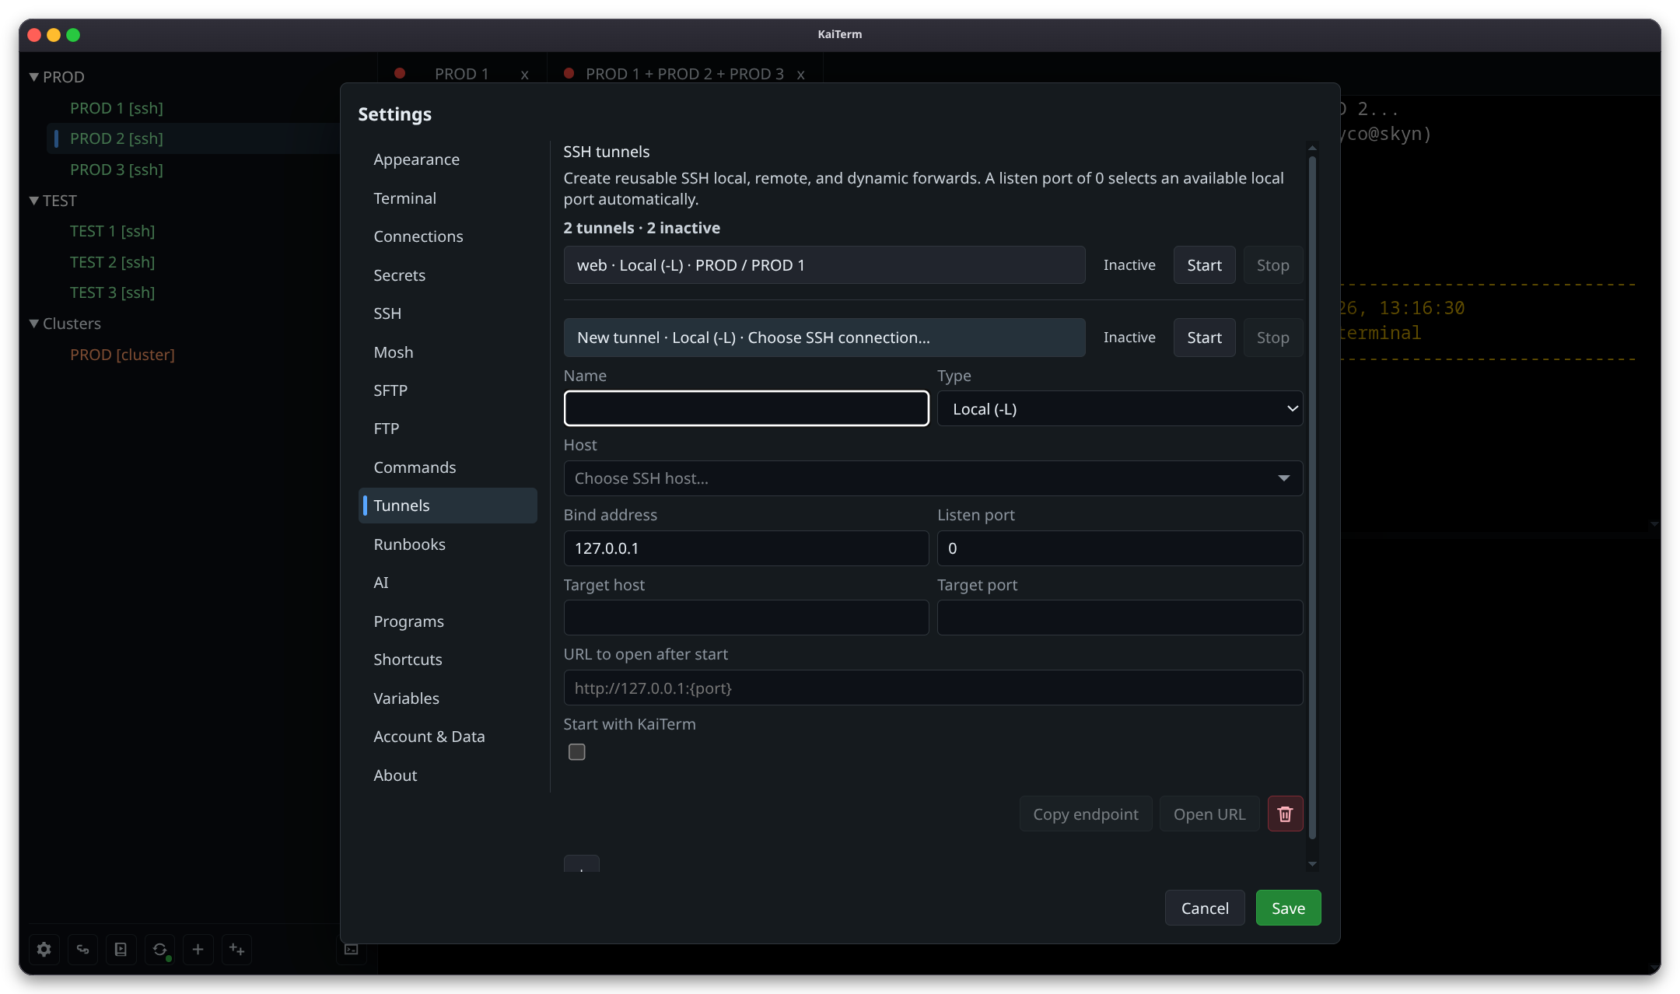This screenshot has width=1680, height=994.
Task: Close the PROD 1 + PROD 2 + PROD 3 tab
Action: click(x=800, y=75)
